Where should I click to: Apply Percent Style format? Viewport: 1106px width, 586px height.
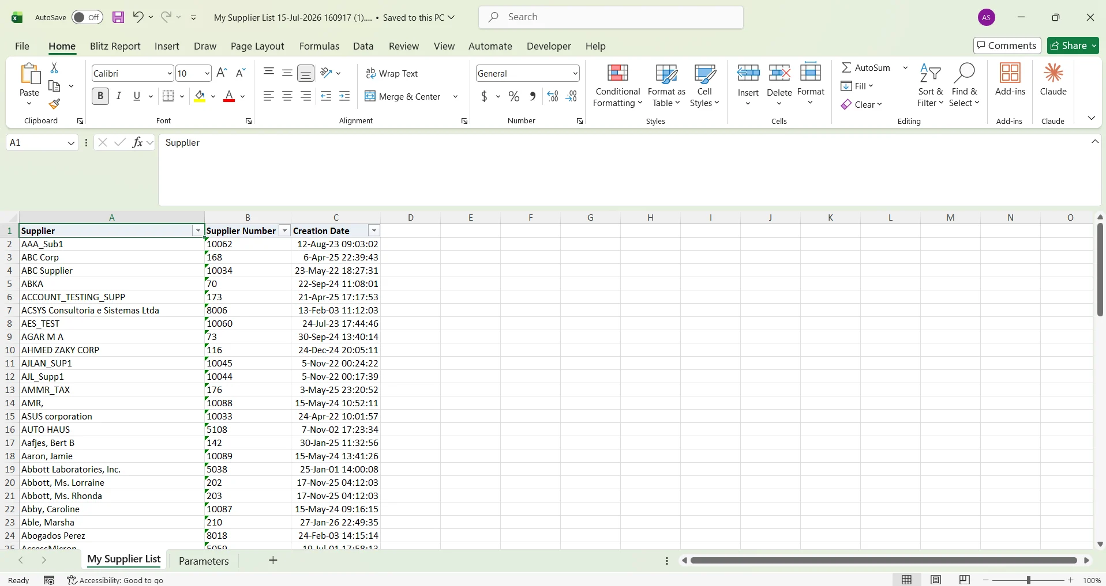pyautogui.click(x=514, y=96)
